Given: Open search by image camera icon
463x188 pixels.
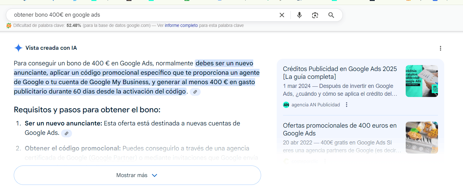Looking at the screenshot, I should (x=315, y=15).
